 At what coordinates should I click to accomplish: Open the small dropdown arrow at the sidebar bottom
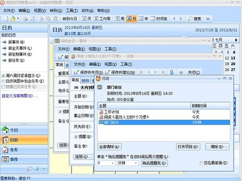pos(44,169)
